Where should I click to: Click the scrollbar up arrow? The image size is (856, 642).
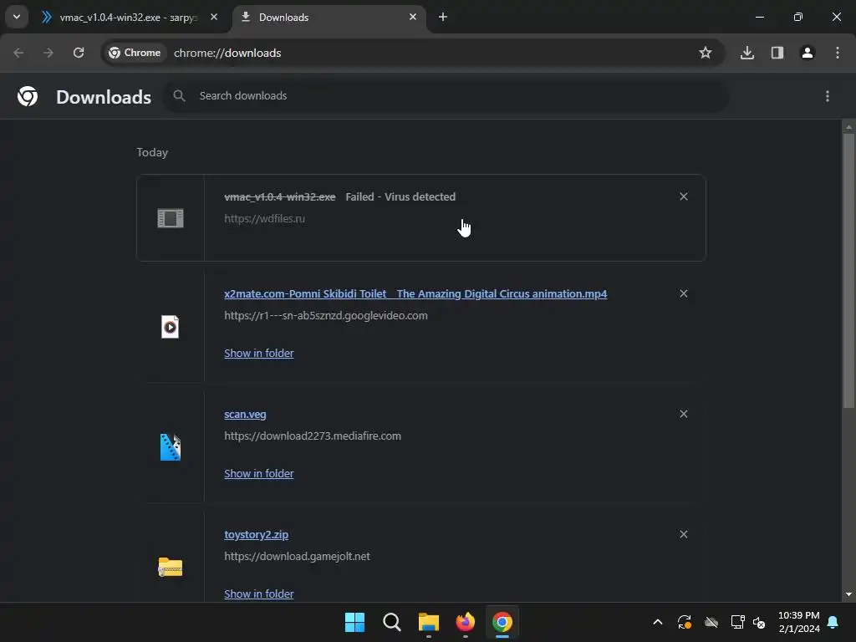(848, 127)
